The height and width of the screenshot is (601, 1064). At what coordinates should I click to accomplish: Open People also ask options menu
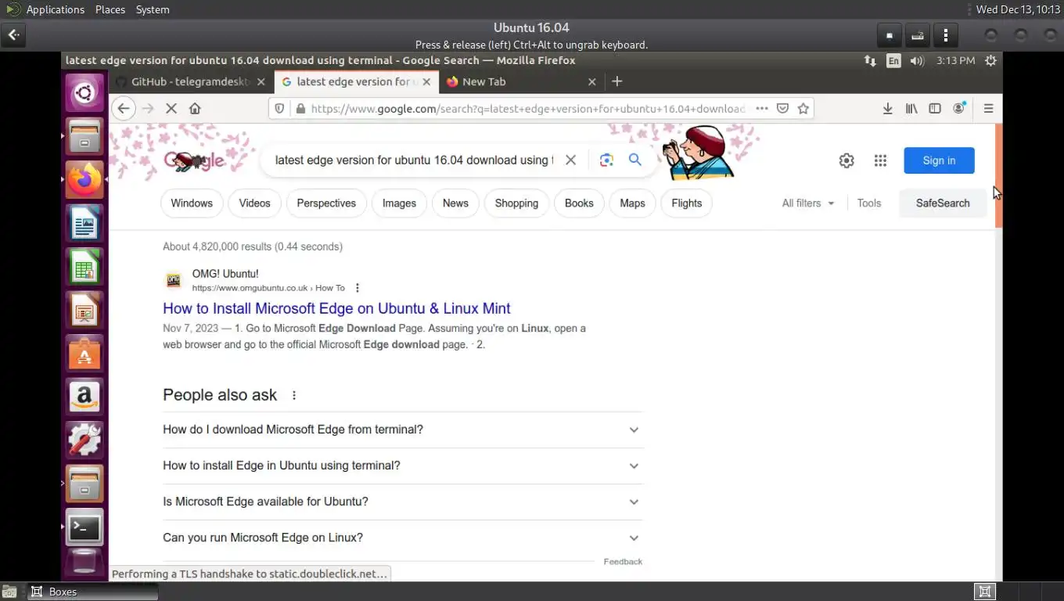(x=294, y=395)
